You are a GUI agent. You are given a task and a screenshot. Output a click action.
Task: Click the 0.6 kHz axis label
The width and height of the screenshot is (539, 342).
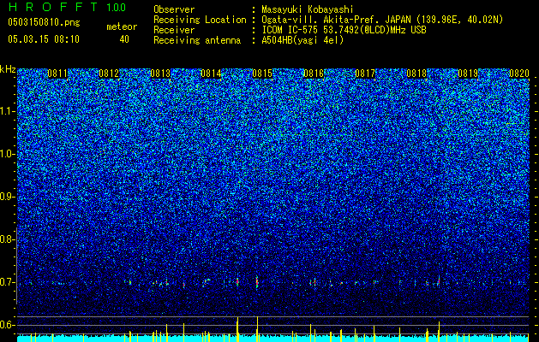pos(6,325)
